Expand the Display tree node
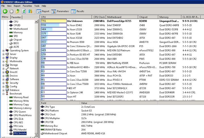 3,58
